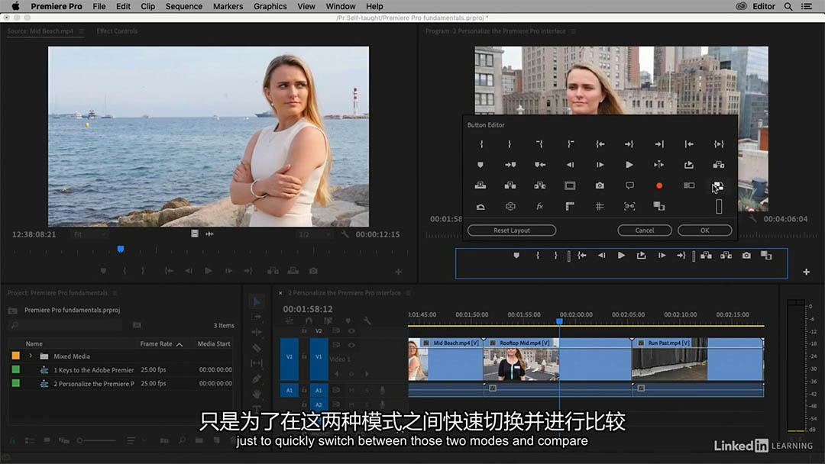Select the Razor tool
Image resolution: width=825 pixels, height=464 pixels.
point(257,347)
